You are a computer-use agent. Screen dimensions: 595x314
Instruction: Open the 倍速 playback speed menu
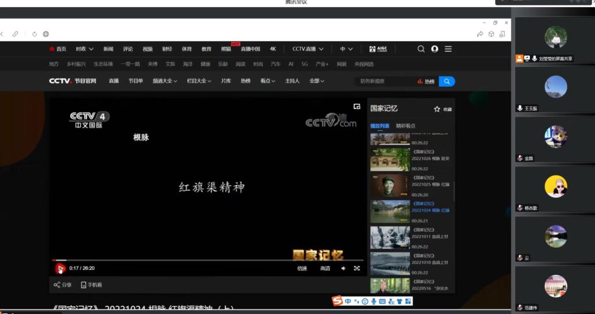302,268
